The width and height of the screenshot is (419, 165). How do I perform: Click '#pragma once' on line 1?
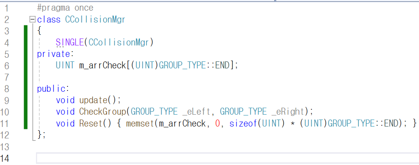pyautogui.click(x=65, y=8)
